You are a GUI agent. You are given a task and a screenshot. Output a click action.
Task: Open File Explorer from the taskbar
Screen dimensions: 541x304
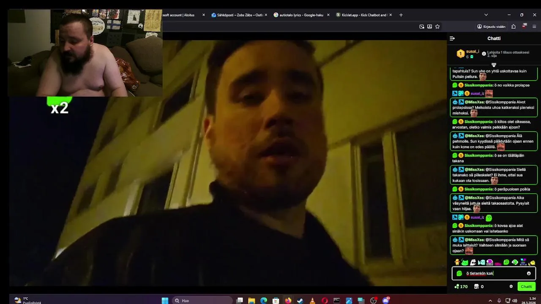(251, 301)
